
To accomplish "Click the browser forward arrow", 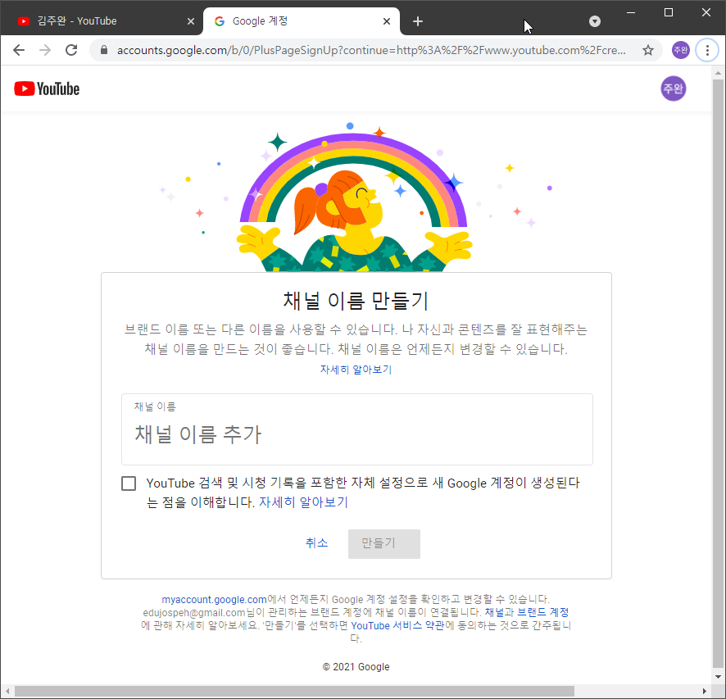I will tap(45, 50).
